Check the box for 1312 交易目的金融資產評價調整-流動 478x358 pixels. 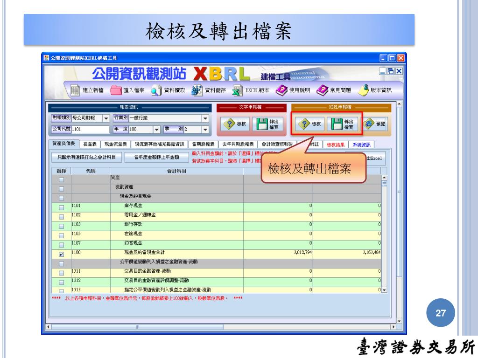[61, 282]
